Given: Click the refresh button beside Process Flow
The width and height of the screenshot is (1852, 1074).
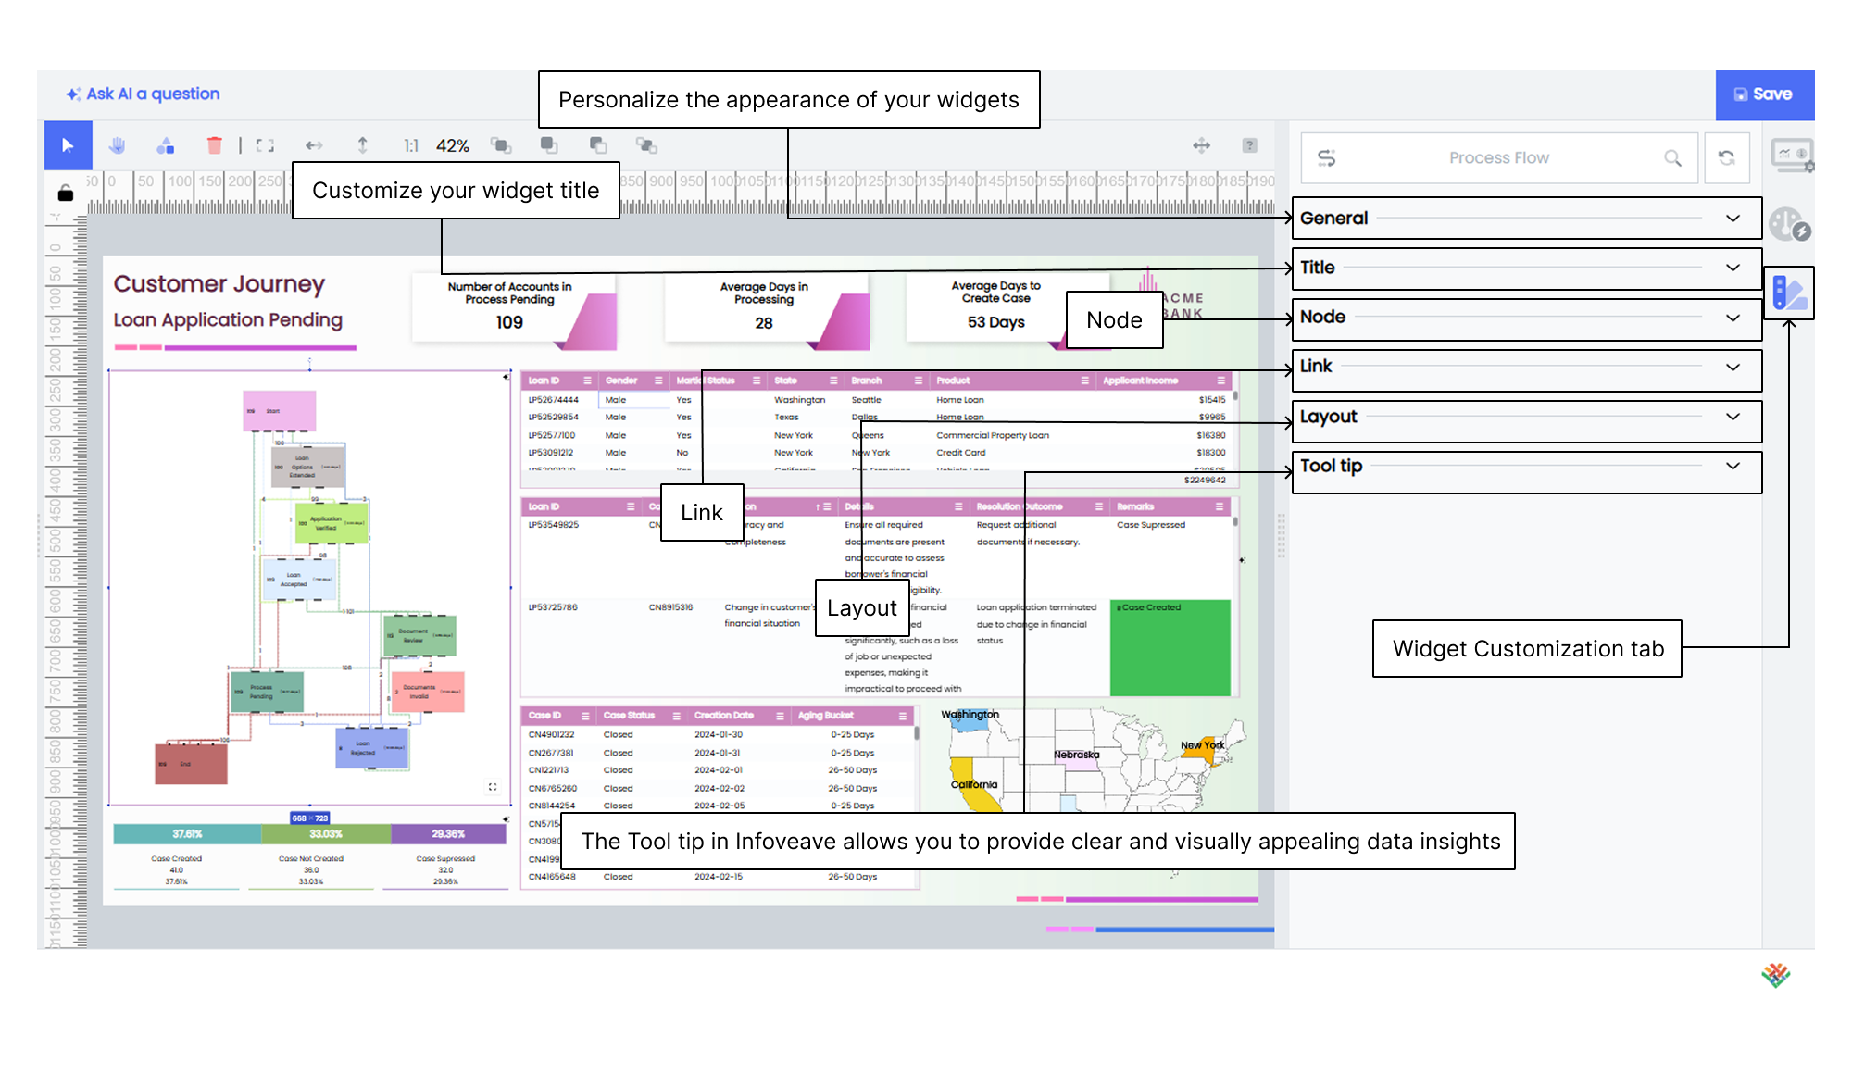Looking at the screenshot, I should (x=1727, y=158).
